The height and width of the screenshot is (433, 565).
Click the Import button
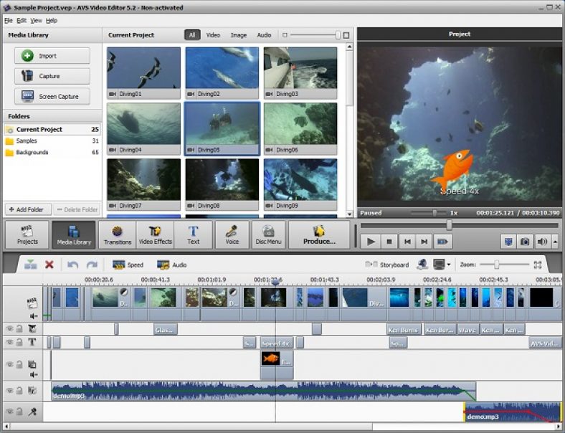coord(52,56)
